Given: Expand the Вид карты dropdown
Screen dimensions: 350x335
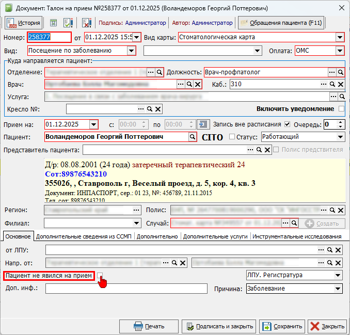Looking at the screenshot, I should (340, 37).
